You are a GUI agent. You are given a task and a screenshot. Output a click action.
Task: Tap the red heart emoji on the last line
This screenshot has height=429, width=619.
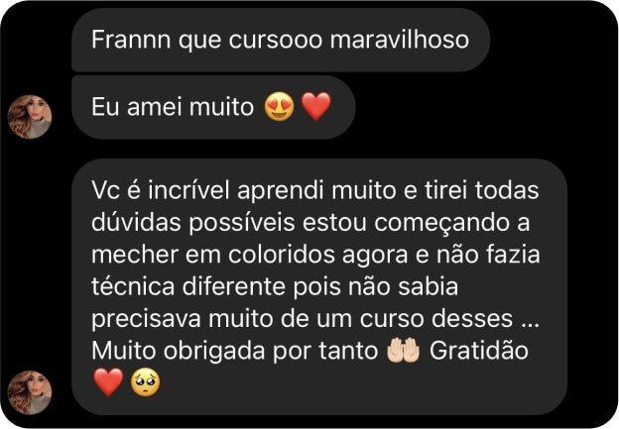click(x=108, y=381)
